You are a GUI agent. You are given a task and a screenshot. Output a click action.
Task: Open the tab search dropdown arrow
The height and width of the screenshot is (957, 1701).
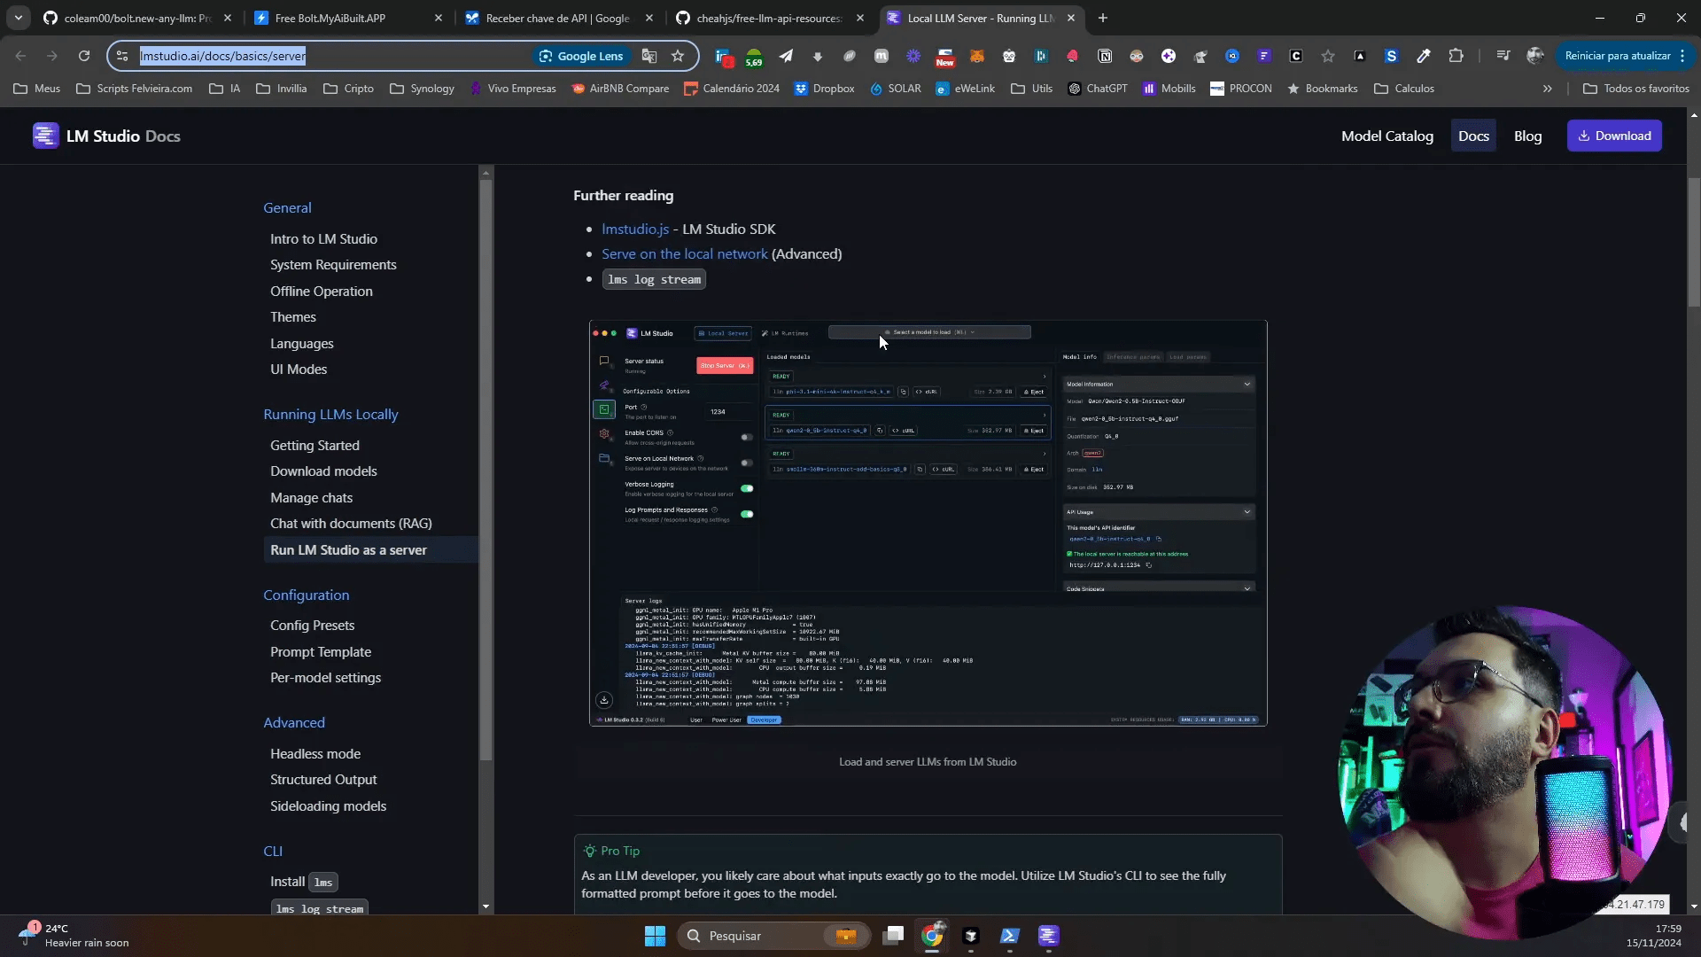click(18, 18)
